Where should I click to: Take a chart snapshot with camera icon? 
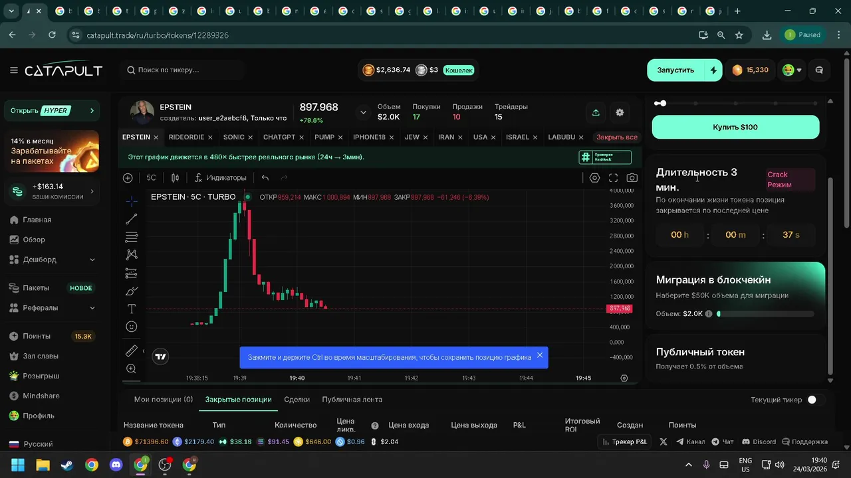click(x=632, y=178)
